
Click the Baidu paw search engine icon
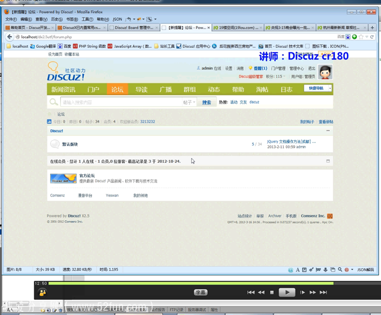tap(348, 37)
